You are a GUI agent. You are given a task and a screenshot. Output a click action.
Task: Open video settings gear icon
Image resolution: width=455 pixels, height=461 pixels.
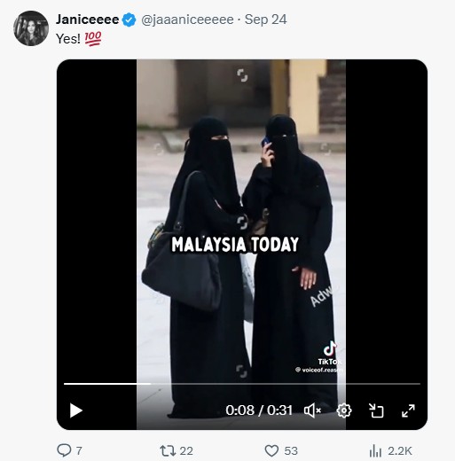tap(344, 410)
